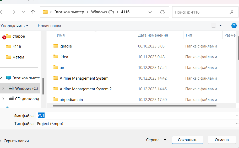The image size is (239, 148).
Task: Refresh the 4116 folder view
Action: [x=162, y=12]
